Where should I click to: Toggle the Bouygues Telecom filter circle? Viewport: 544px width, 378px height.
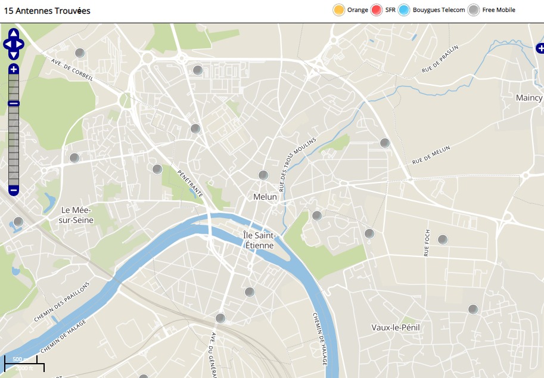pos(404,10)
